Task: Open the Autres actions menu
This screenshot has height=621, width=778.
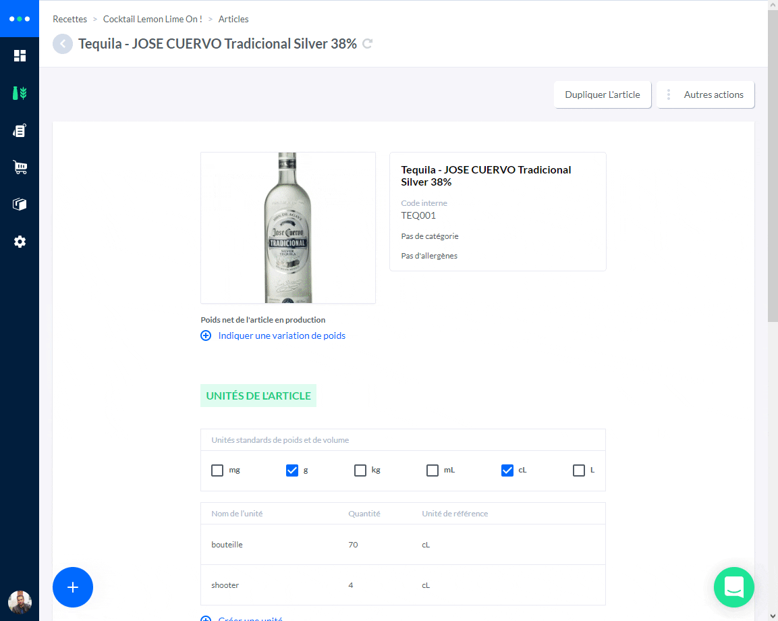Action: [x=705, y=94]
